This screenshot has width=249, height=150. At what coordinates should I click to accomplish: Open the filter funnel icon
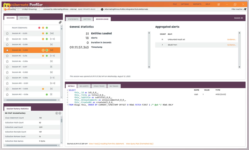[245, 9]
